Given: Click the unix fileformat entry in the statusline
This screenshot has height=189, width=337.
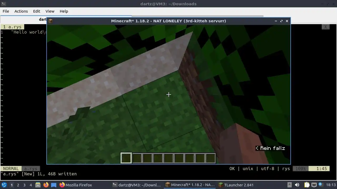Looking at the screenshot, I should (x=248, y=169).
